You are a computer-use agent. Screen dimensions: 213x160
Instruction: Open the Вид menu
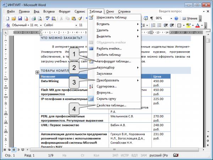37,11
